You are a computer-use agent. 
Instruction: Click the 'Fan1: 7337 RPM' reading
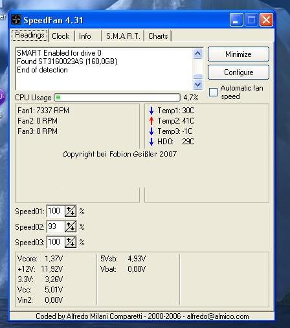(x=43, y=111)
